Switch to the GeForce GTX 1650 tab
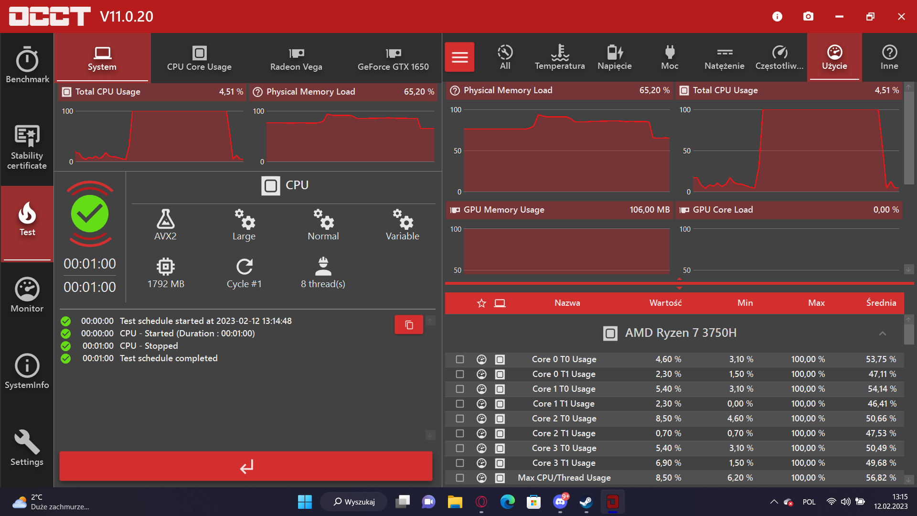Viewport: 917px width, 516px height. tap(393, 58)
